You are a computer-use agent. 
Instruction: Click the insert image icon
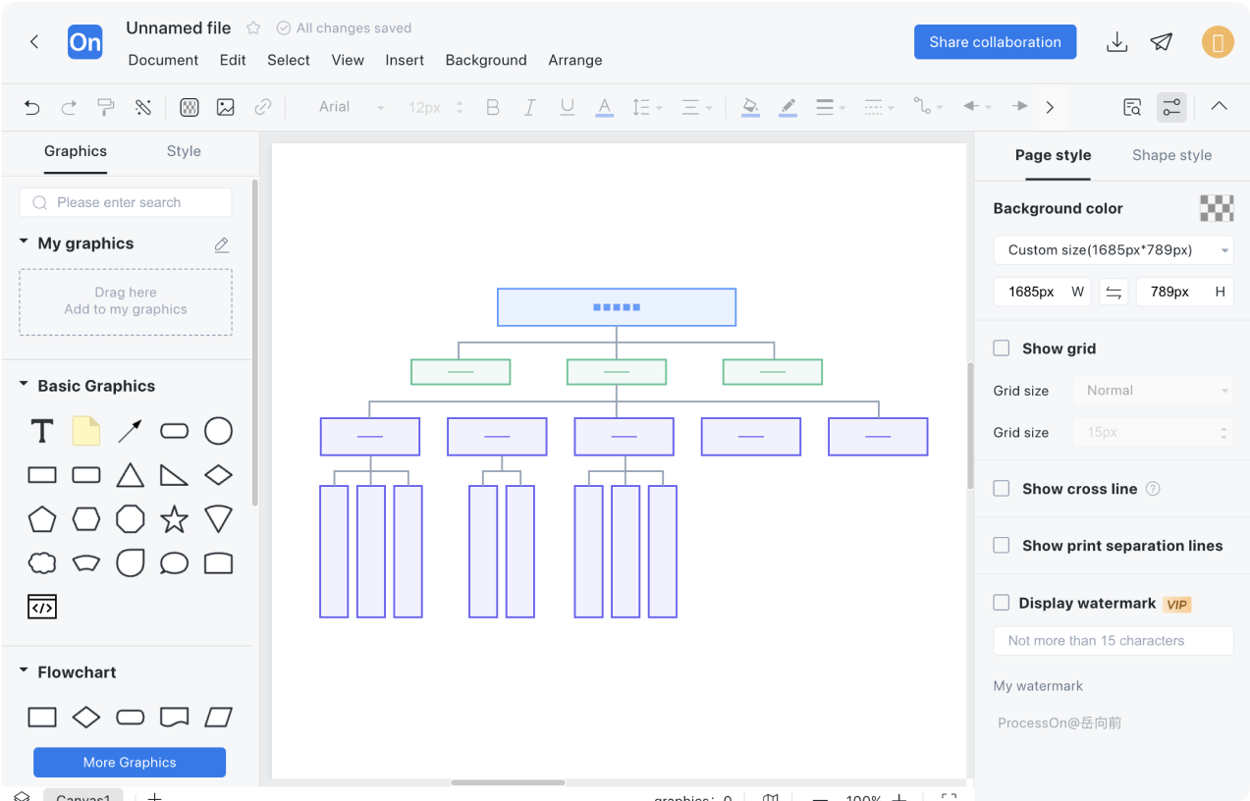(226, 107)
